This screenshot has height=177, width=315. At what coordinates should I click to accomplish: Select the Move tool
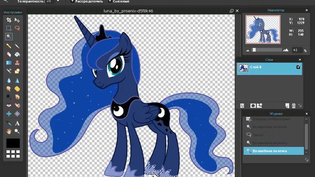[x=17, y=20]
